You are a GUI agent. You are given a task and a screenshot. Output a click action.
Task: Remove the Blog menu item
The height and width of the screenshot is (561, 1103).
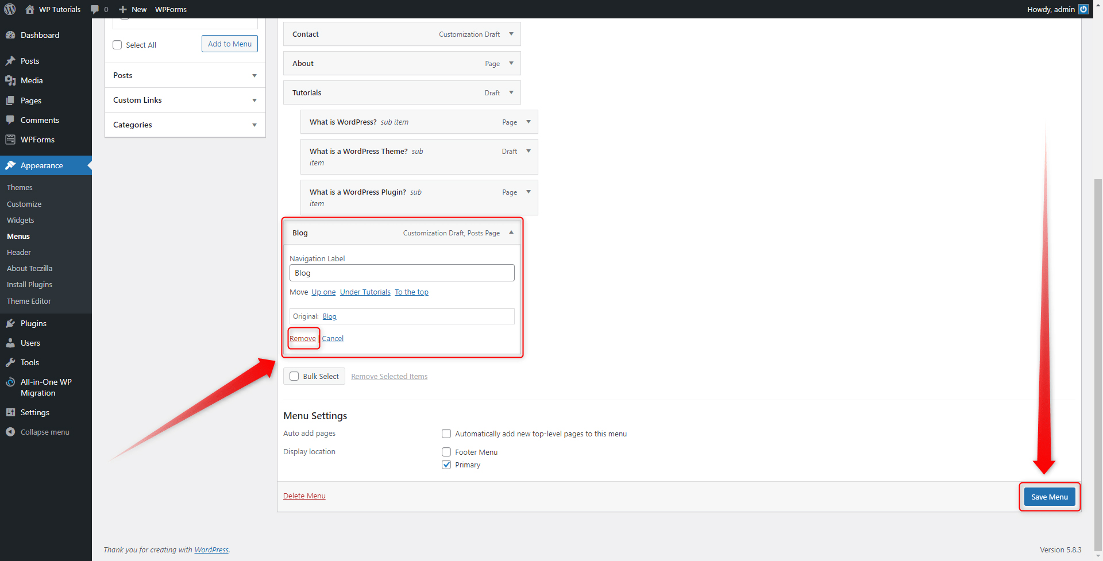coord(303,338)
